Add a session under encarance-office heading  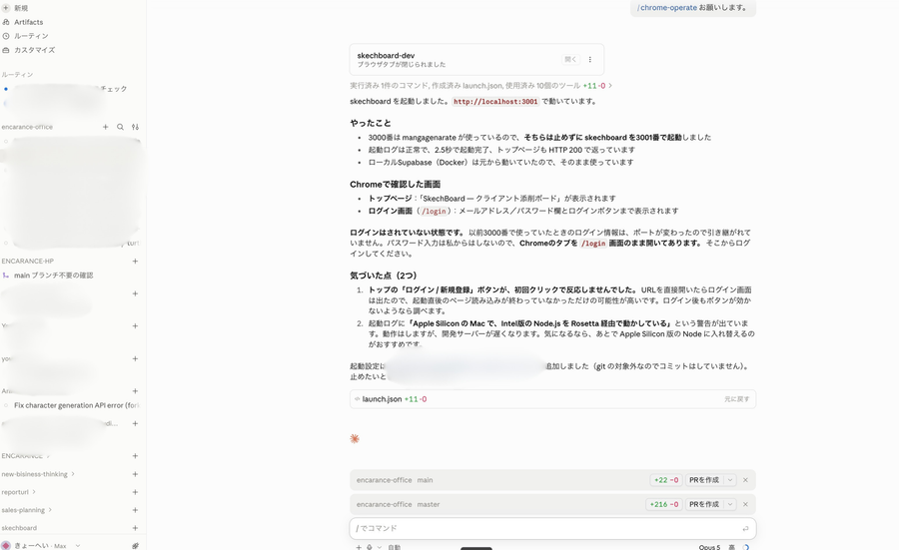[x=106, y=127]
